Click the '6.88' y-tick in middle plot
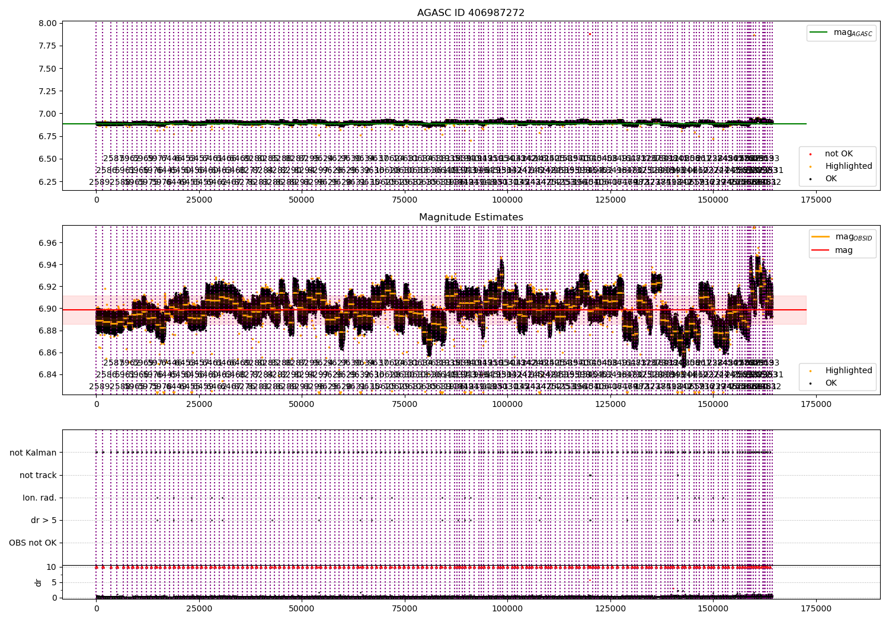This screenshot has width=889, height=622. (x=48, y=331)
